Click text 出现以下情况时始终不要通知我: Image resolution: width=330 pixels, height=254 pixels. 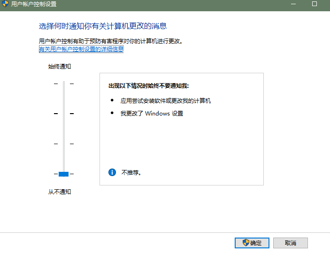point(149,86)
